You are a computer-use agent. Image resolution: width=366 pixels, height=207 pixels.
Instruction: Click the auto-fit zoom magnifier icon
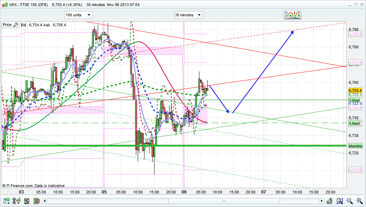(341, 201)
